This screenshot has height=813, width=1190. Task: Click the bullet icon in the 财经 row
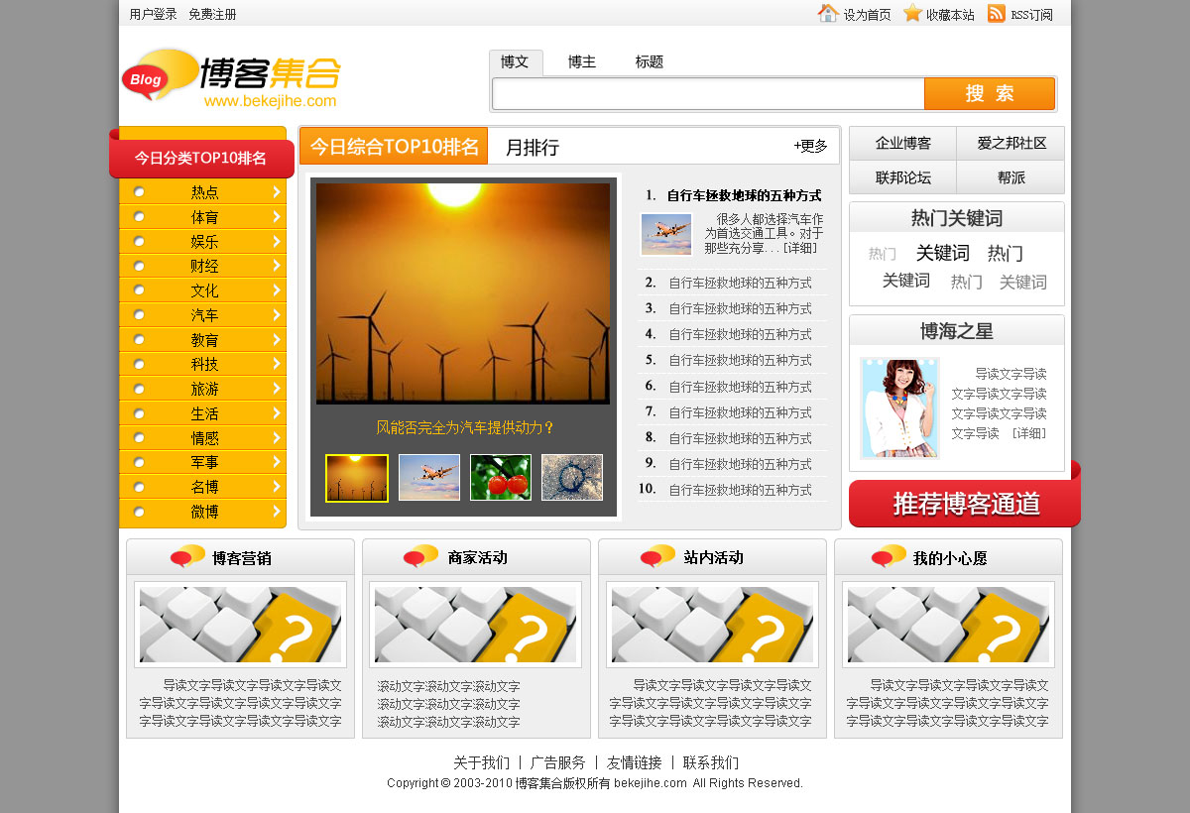[x=139, y=266]
